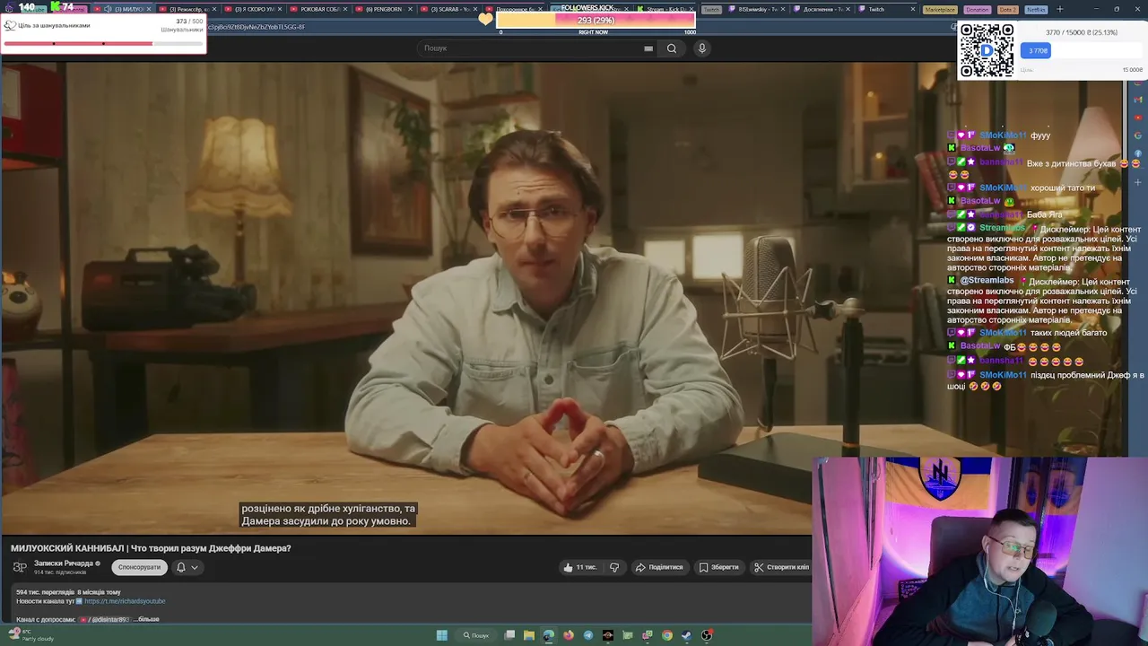Open the Dota 2 bookmark group
The height and width of the screenshot is (646, 1148).
click(x=1008, y=9)
